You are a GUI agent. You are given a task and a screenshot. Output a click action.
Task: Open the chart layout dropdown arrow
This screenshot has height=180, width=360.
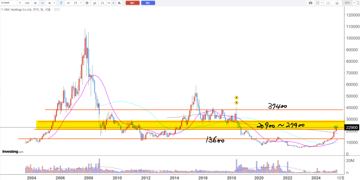coord(321,3)
